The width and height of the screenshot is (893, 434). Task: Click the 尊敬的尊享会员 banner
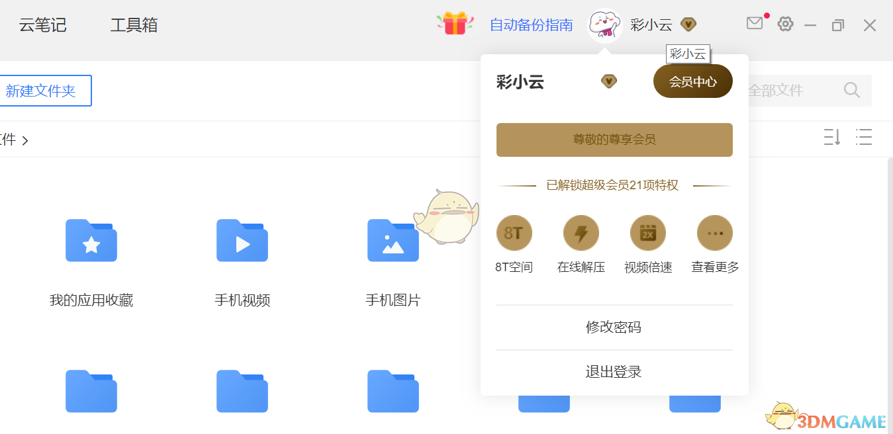tap(614, 140)
